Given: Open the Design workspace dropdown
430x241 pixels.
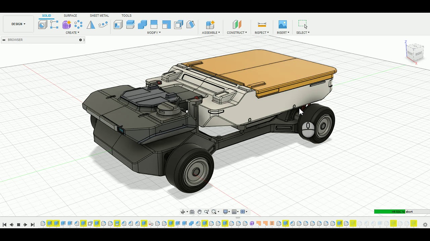Looking at the screenshot, I should 18,24.
